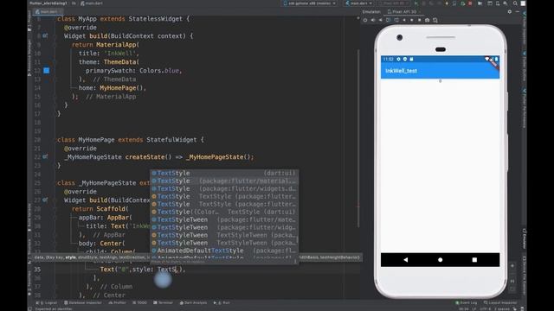Click emulator toolbar Home circle icon

point(412,20)
